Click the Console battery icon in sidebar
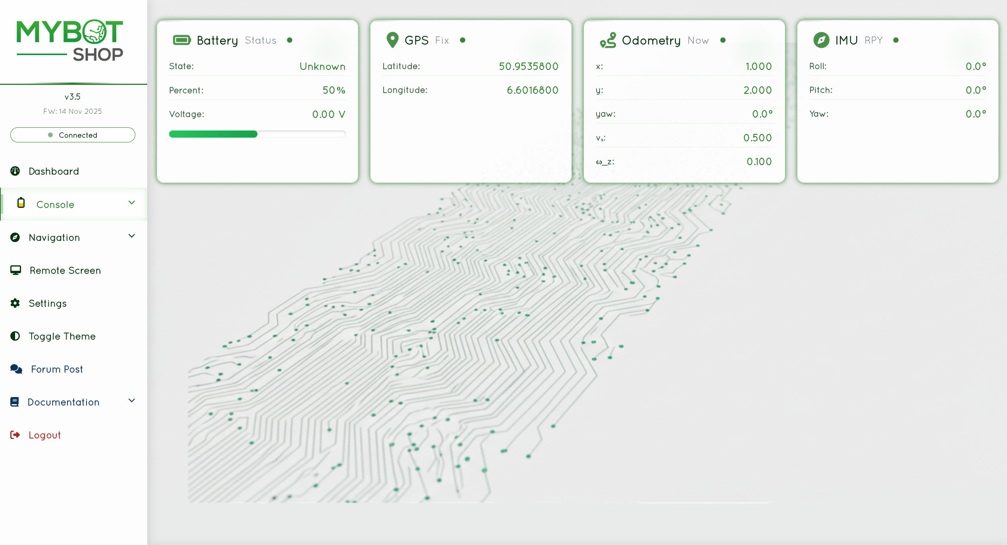Image resolution: width=1007 pixels, height=545 pixels. pyautogui.click(x=21, y=203)
